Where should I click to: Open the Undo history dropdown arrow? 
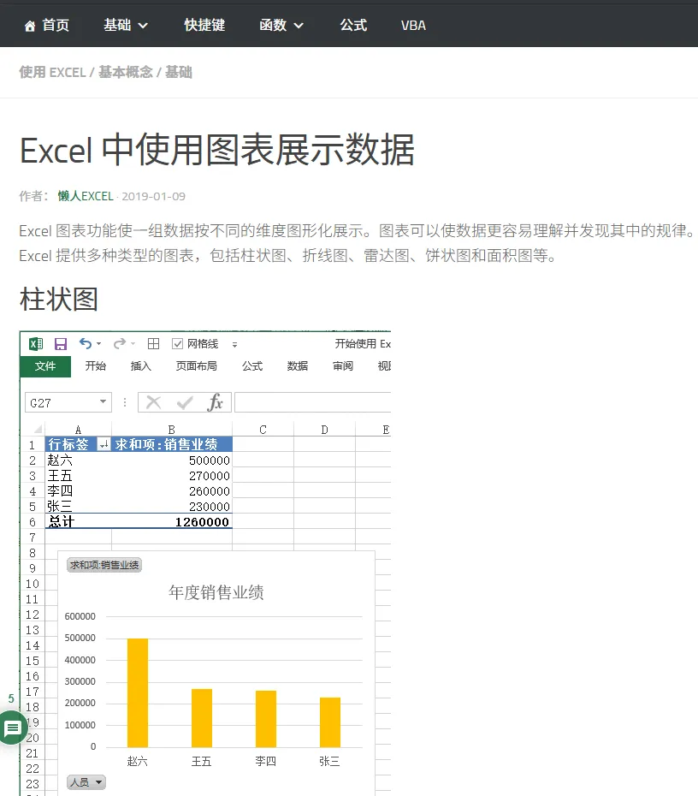[x=99, y=344]
